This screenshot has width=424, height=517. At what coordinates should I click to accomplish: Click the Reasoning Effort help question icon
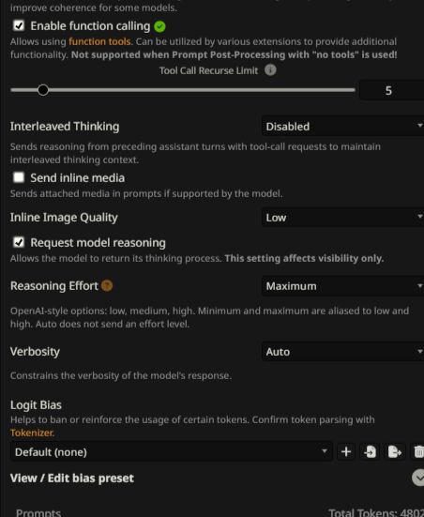point(107,285)
